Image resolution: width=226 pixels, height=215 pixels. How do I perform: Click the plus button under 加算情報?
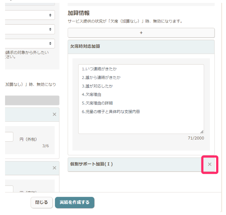point(141,33)
